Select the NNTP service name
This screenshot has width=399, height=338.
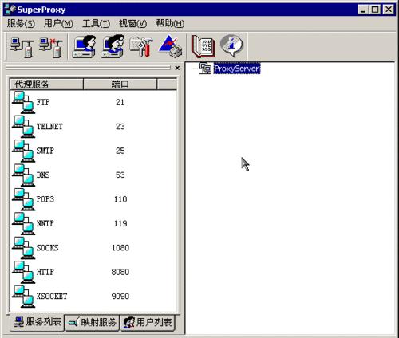(45, 223)
